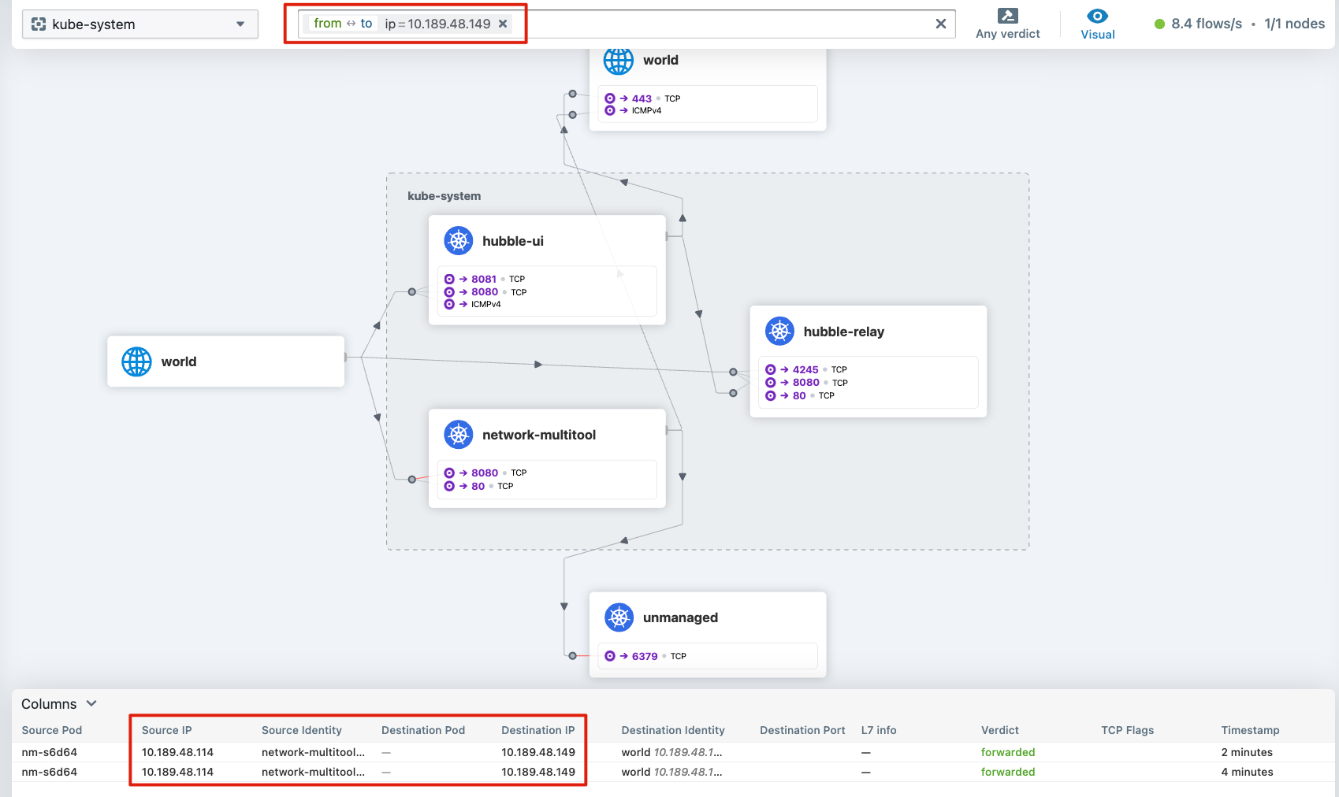Click the Source Identity column header
The image size is (1339, 797).
302,730
